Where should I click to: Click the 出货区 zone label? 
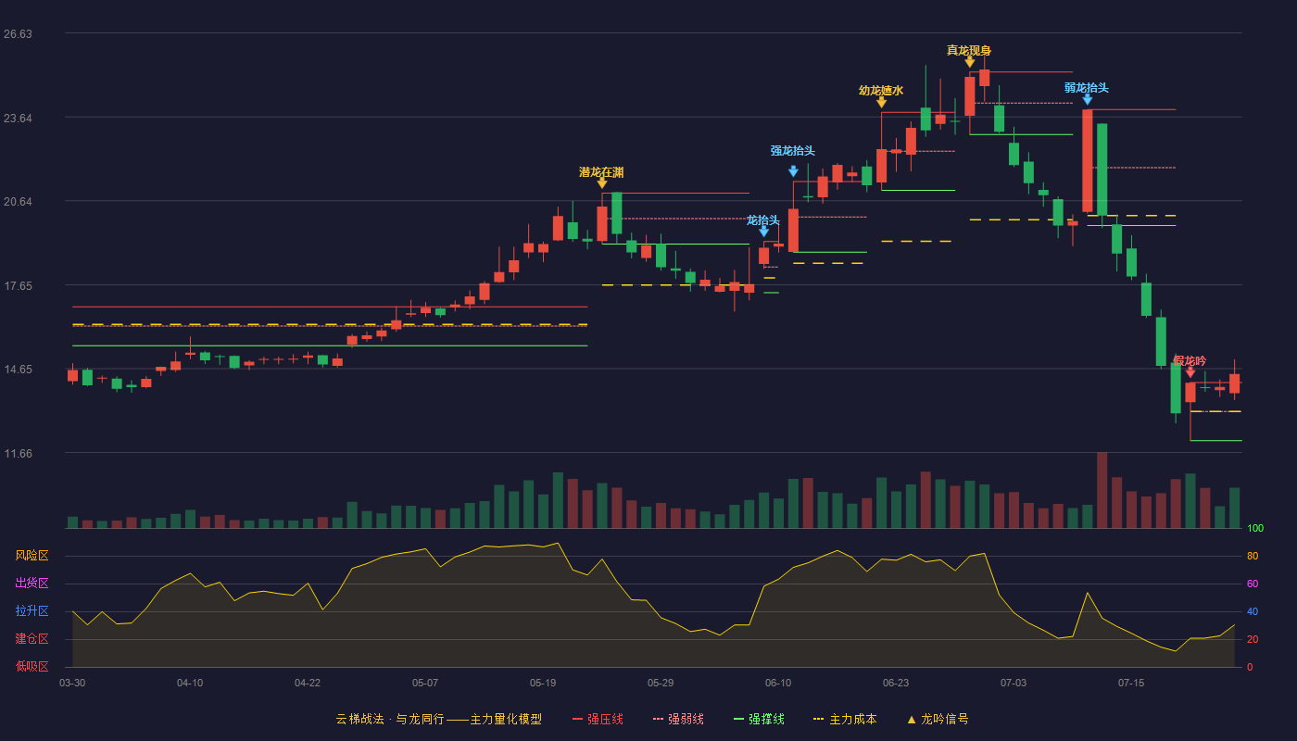coord(31,584)
